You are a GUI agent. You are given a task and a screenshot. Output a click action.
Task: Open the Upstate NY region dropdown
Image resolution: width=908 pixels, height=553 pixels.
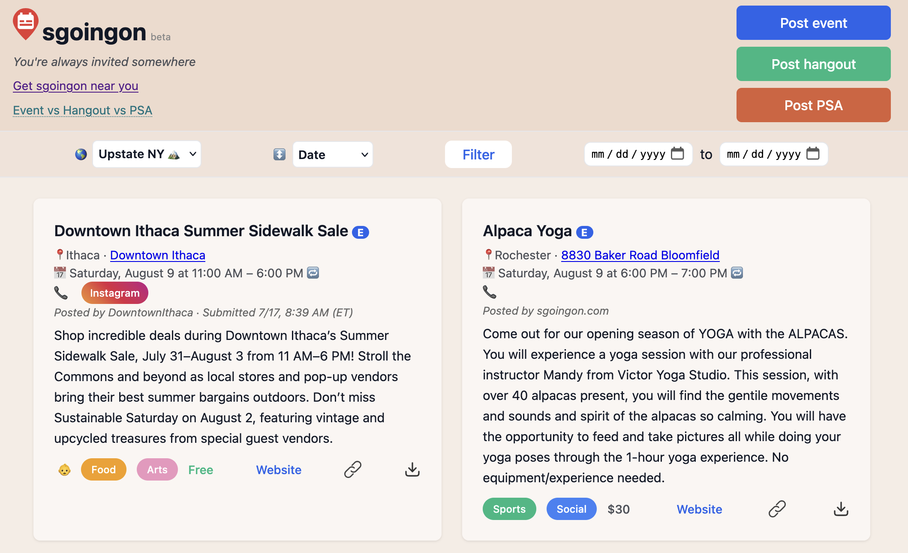click(x=147, y=154)
